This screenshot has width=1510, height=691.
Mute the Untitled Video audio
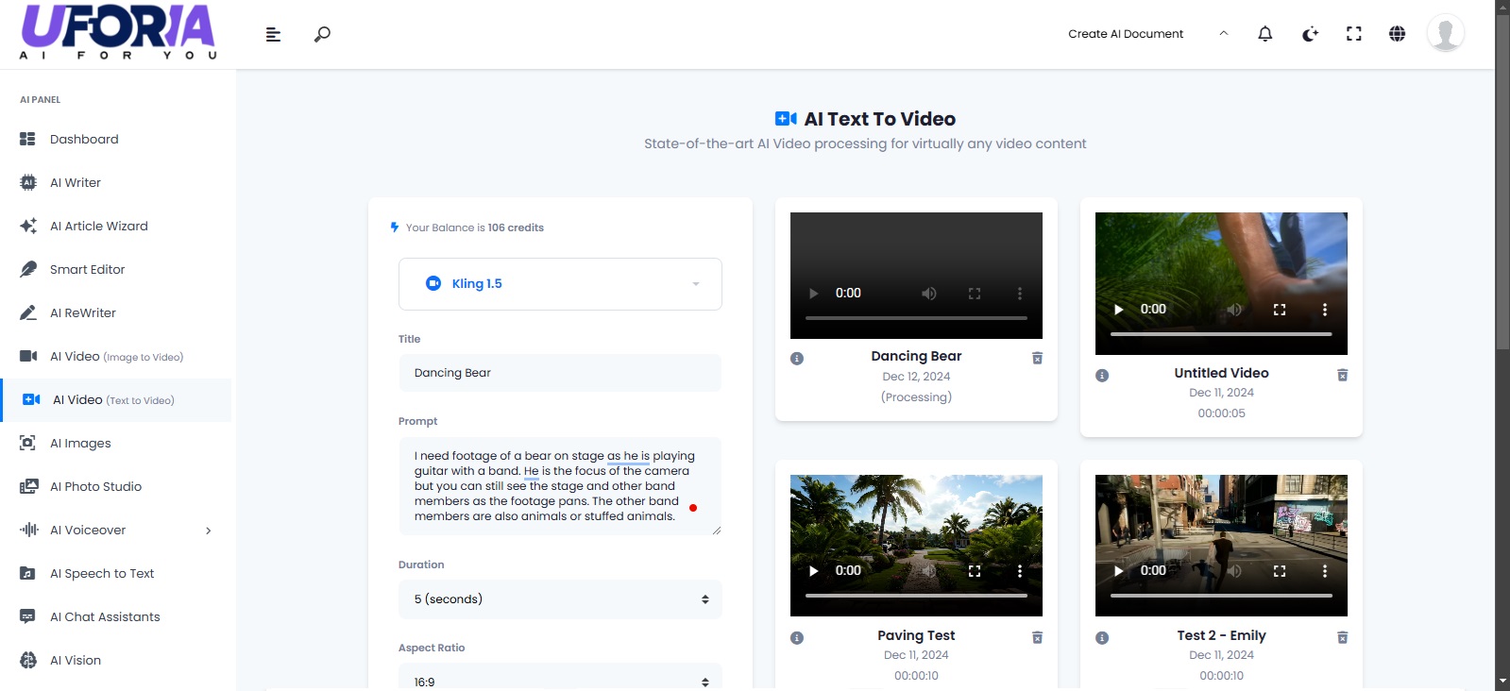coord(1234,310)
